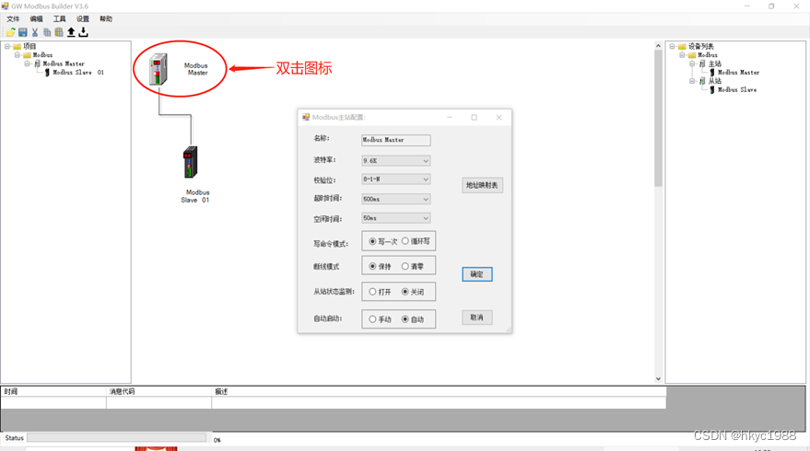Viewport: 810px width, 451px height.
Task: Select 自动 automatic startup radio button
Action: tap(405, 318)
